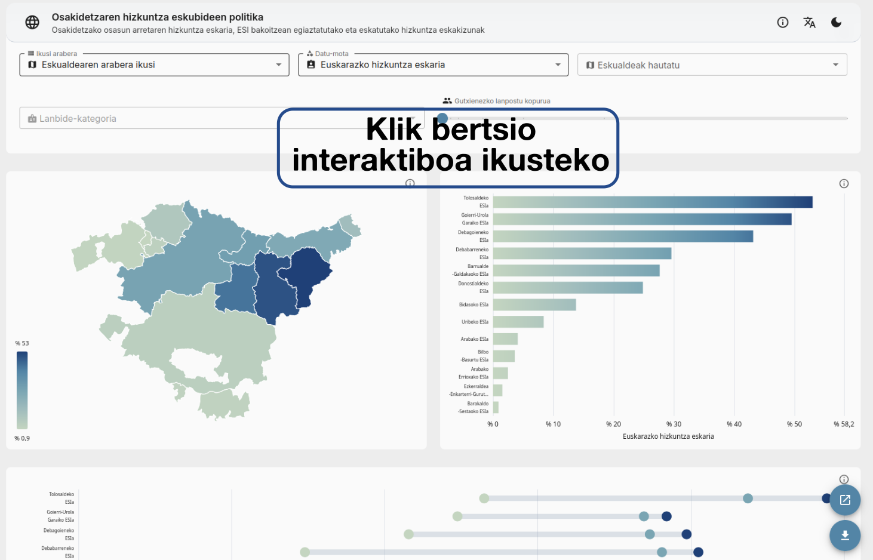Open the Datu-mota data type dropdown
The width and height of the screenshot is (873, 560).
point(432,64)
